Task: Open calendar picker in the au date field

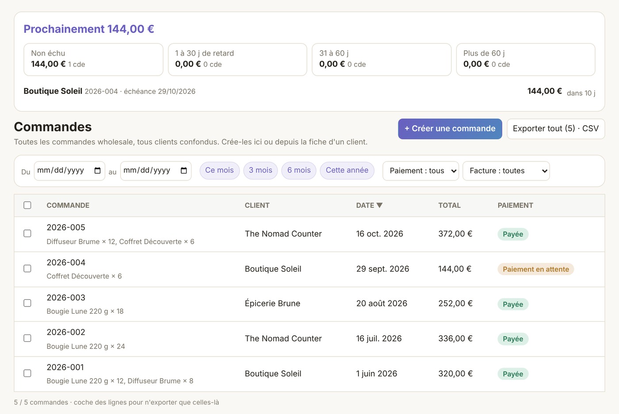Action: [x=183, y=171]
